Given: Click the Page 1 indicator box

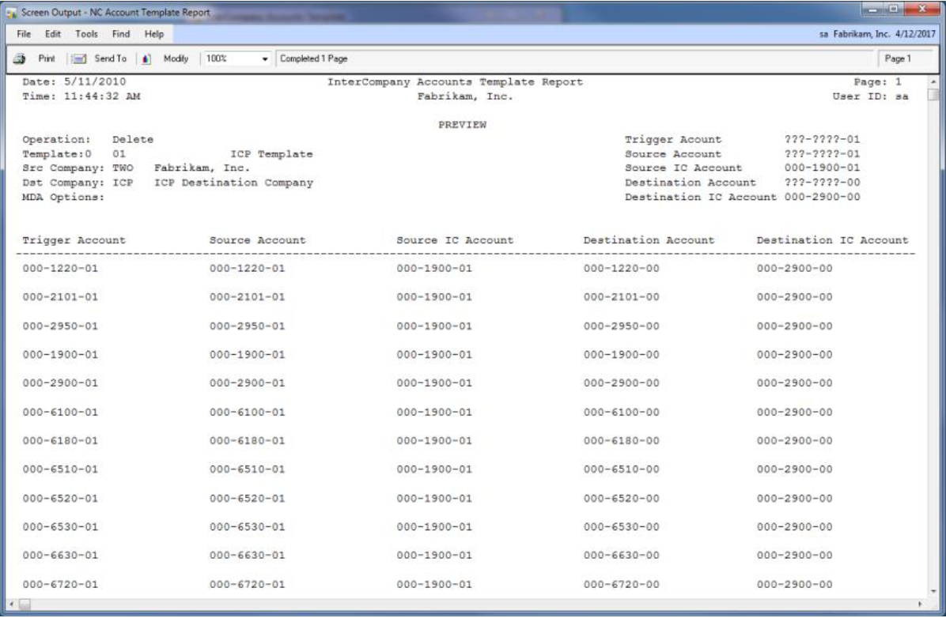Looking at the screenshot, I should (898, 59).
